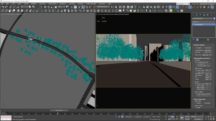
Task: Click the Undo arrow icon
Action: coord(3,7)
